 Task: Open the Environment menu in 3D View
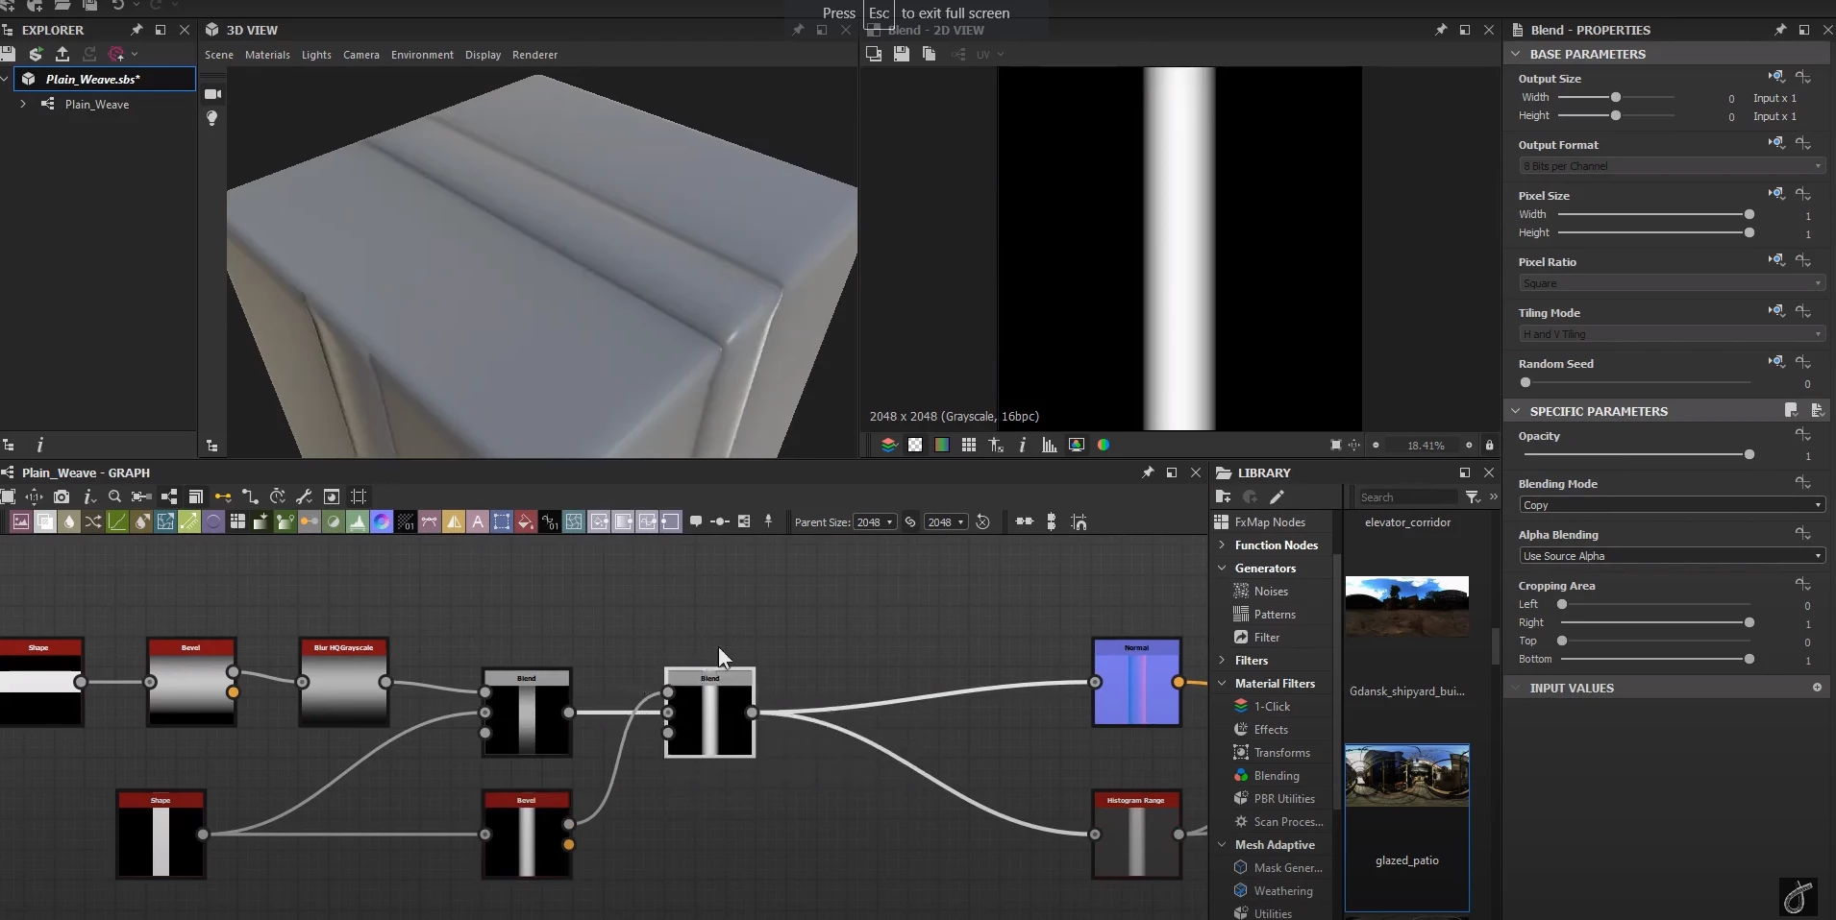422,55
